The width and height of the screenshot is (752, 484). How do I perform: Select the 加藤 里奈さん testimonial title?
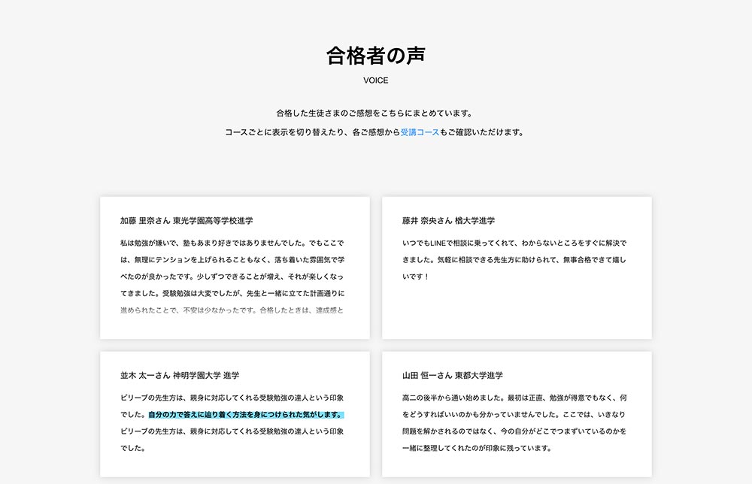[x=186, y=221]
